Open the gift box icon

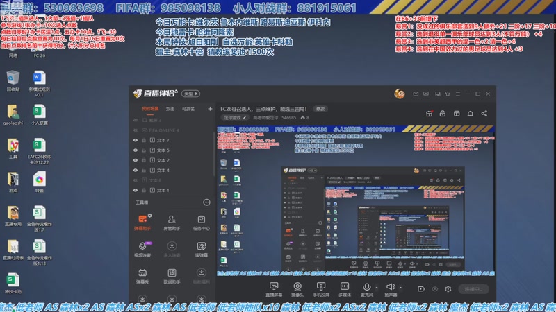coord(429,114)
